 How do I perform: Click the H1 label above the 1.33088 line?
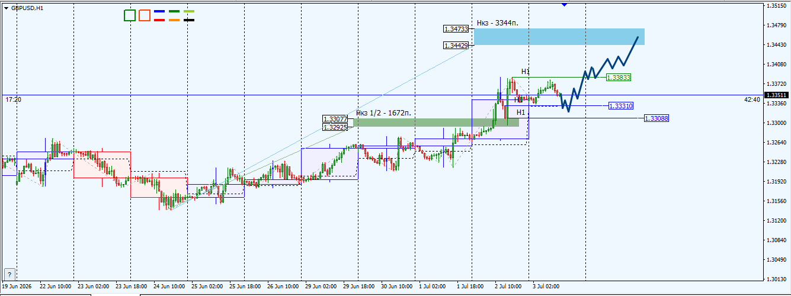[x=521, y=112]
